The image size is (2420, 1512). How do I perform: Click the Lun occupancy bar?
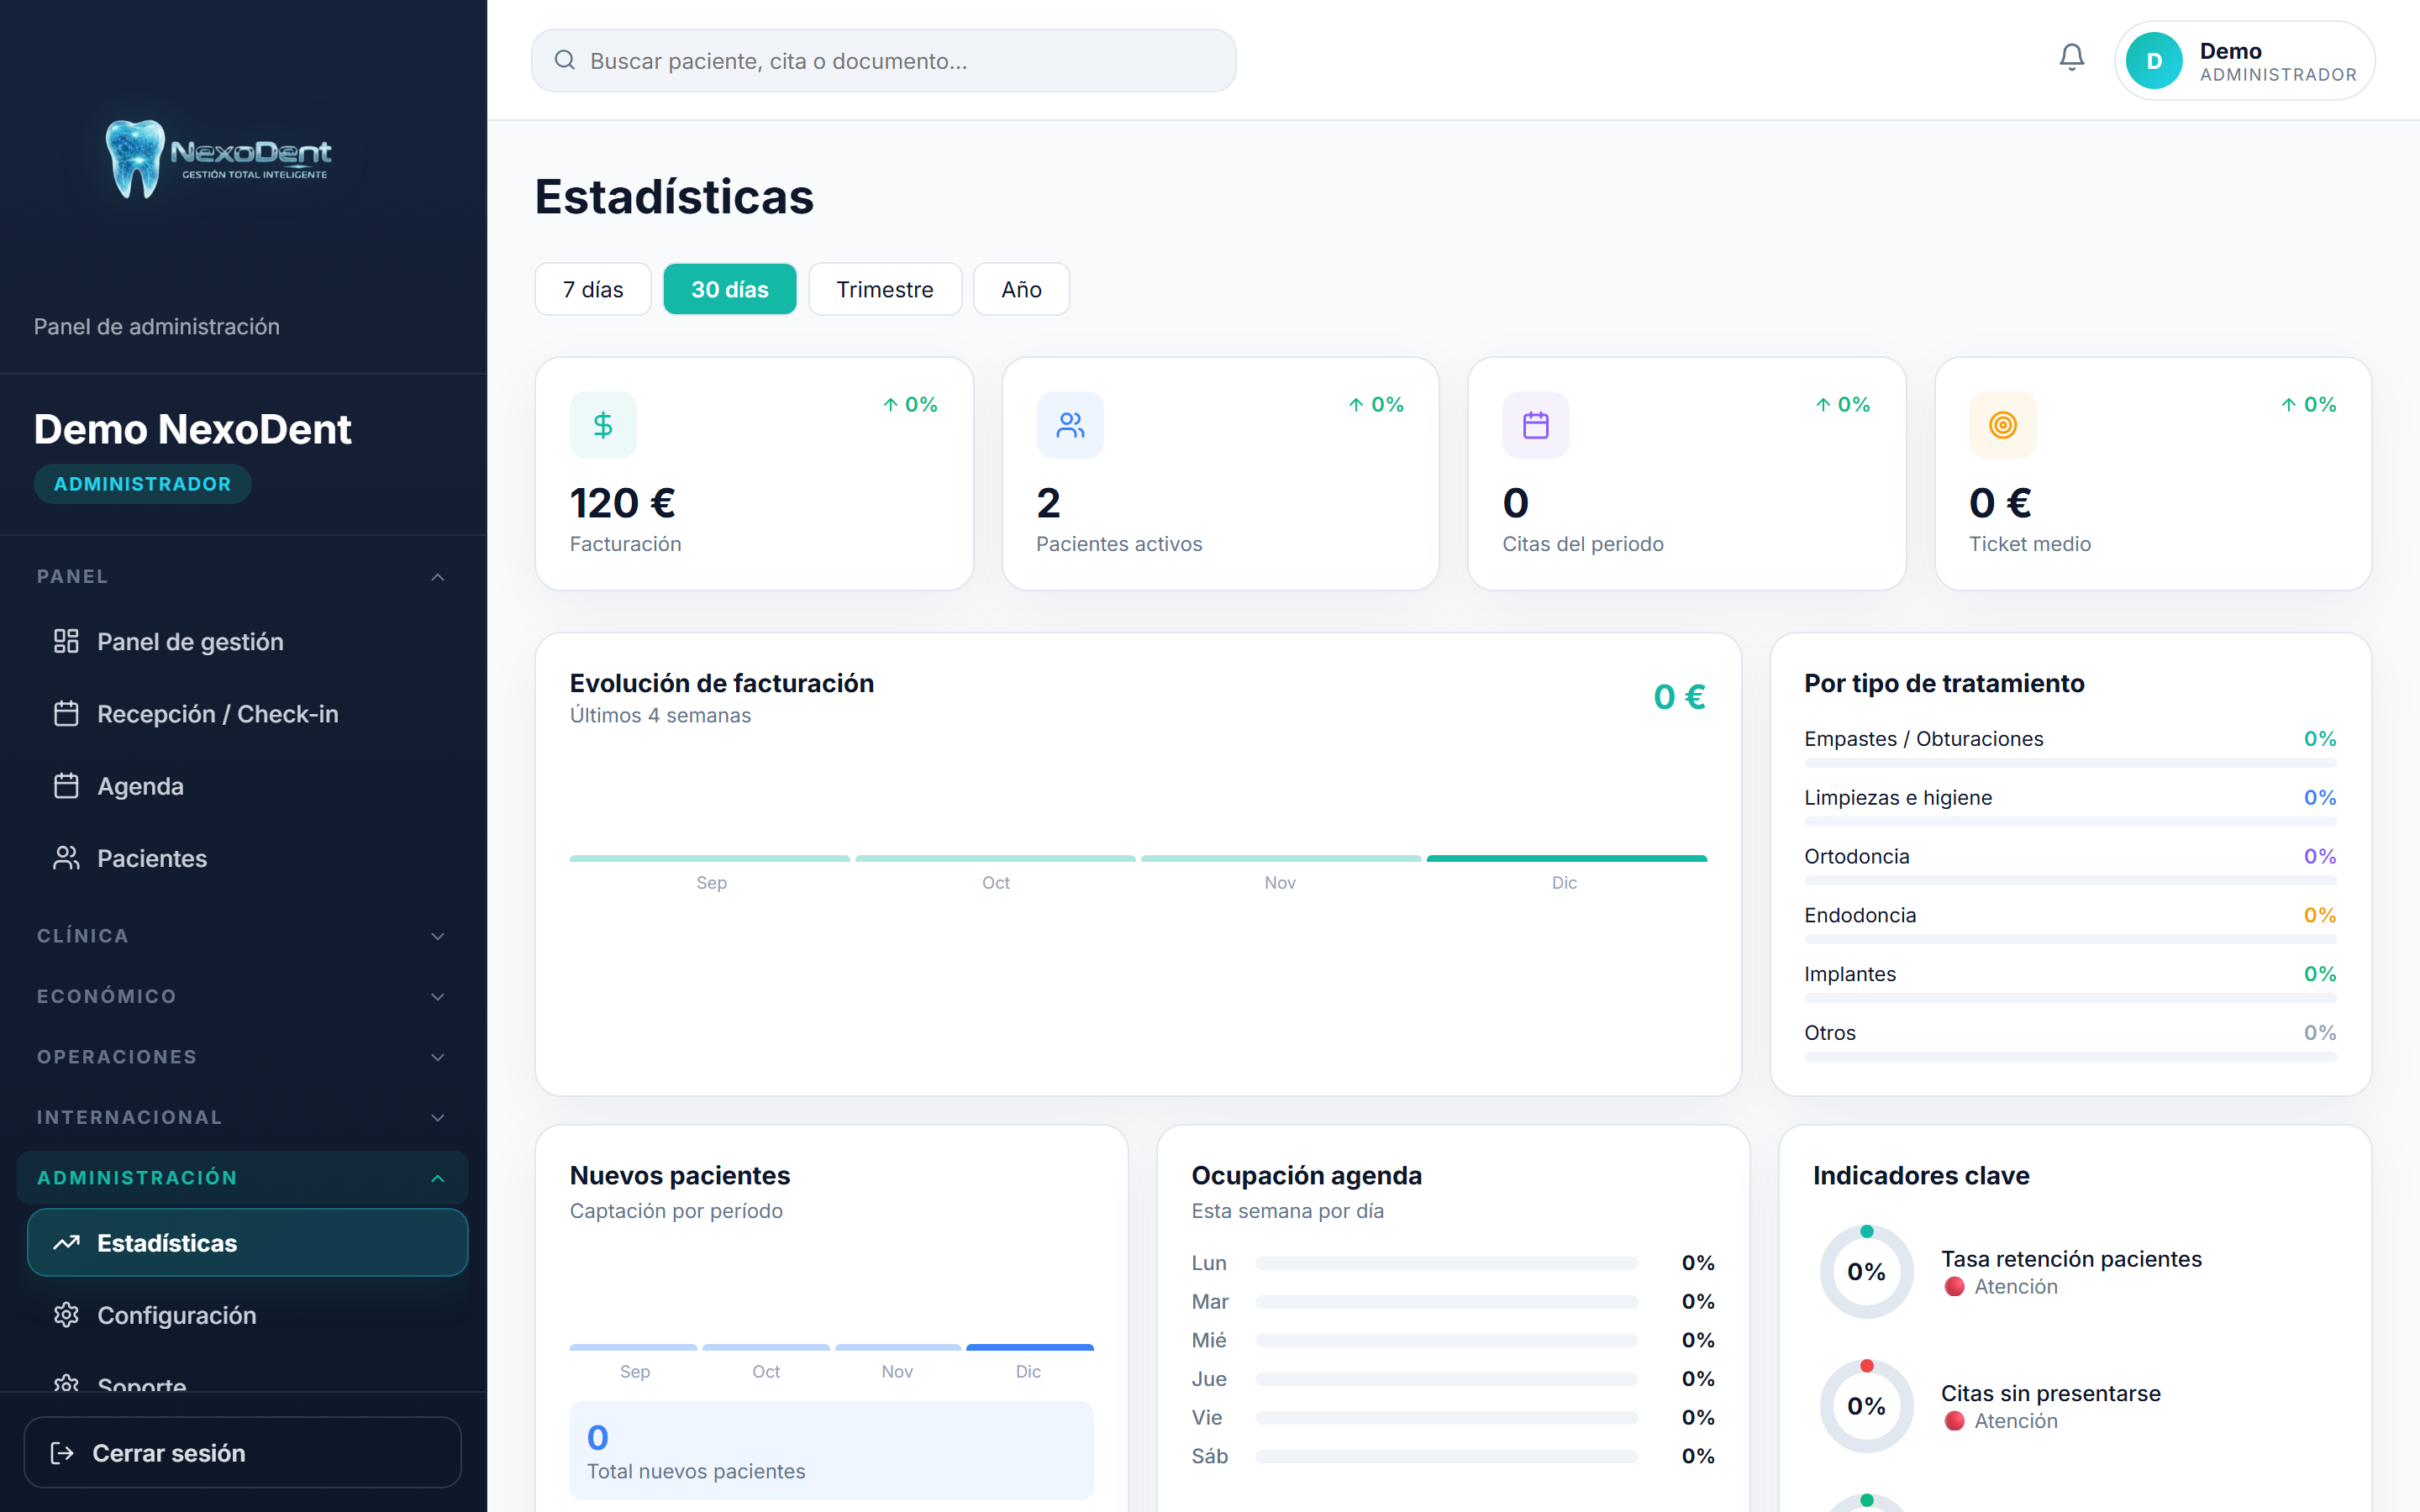(x=1447, y=1263)
